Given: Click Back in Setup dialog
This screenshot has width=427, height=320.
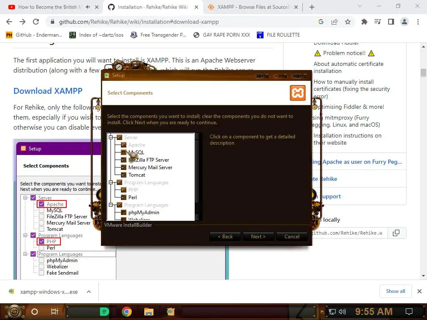Looking at the screenshot, I should click(225, 237).
